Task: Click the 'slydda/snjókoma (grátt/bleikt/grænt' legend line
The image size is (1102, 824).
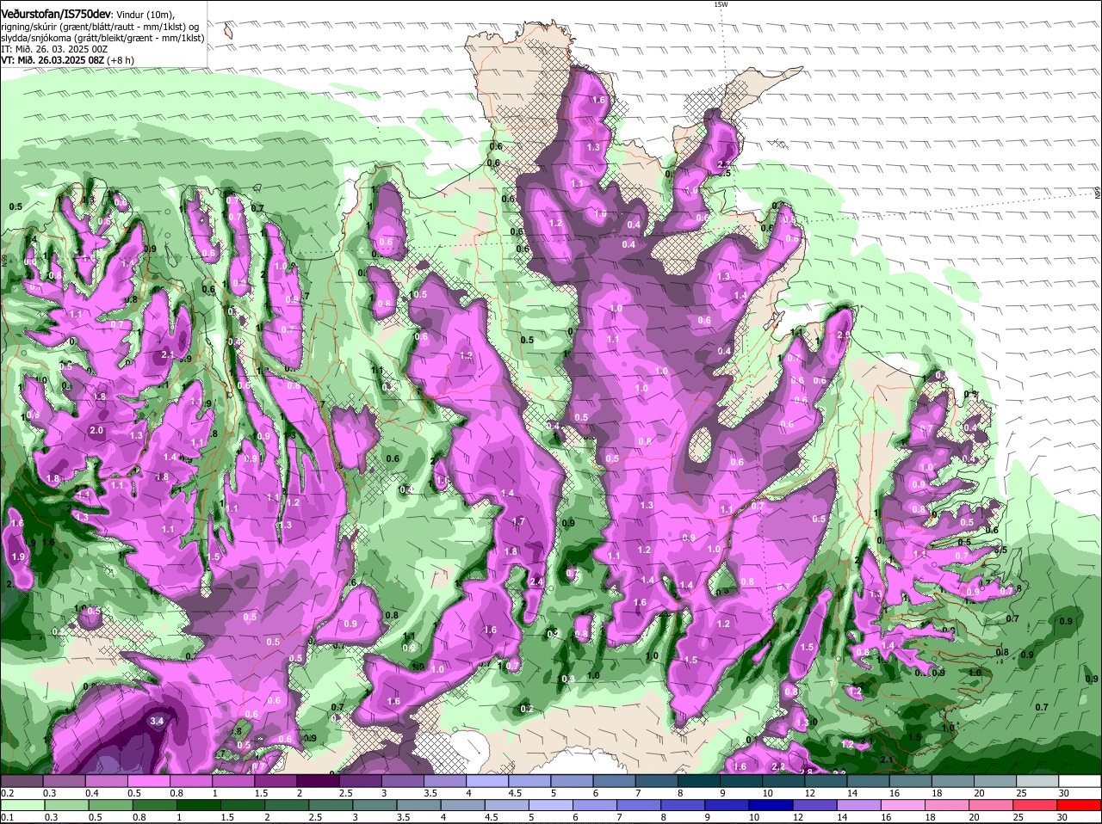Action: pos(102,38)
